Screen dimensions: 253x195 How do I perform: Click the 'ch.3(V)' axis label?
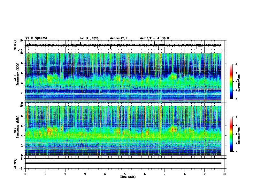tap(15, 163)
